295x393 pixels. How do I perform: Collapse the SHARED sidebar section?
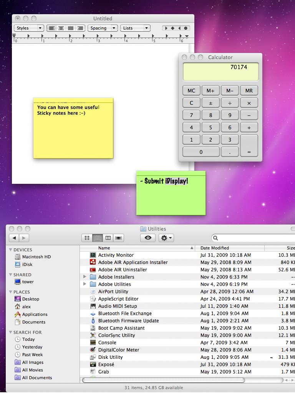tap(10, 275)
